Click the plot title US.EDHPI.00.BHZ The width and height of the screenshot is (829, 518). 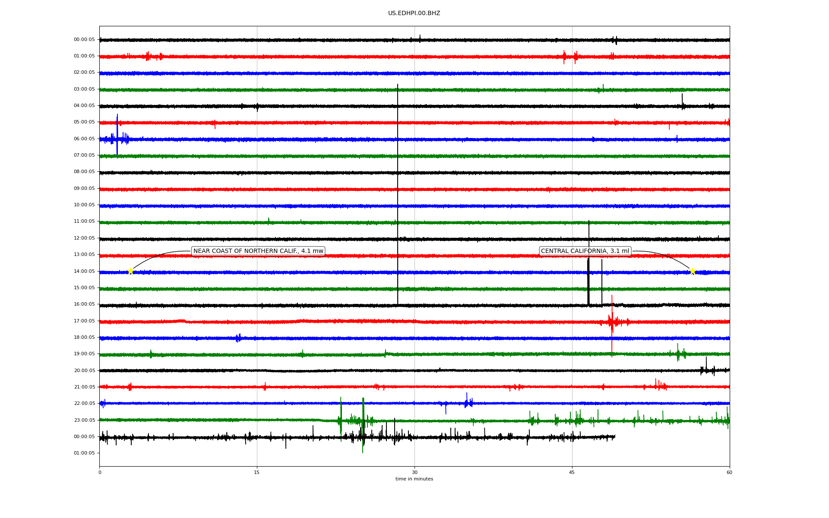click(414, 13)
